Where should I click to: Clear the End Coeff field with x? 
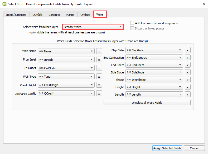187,65
